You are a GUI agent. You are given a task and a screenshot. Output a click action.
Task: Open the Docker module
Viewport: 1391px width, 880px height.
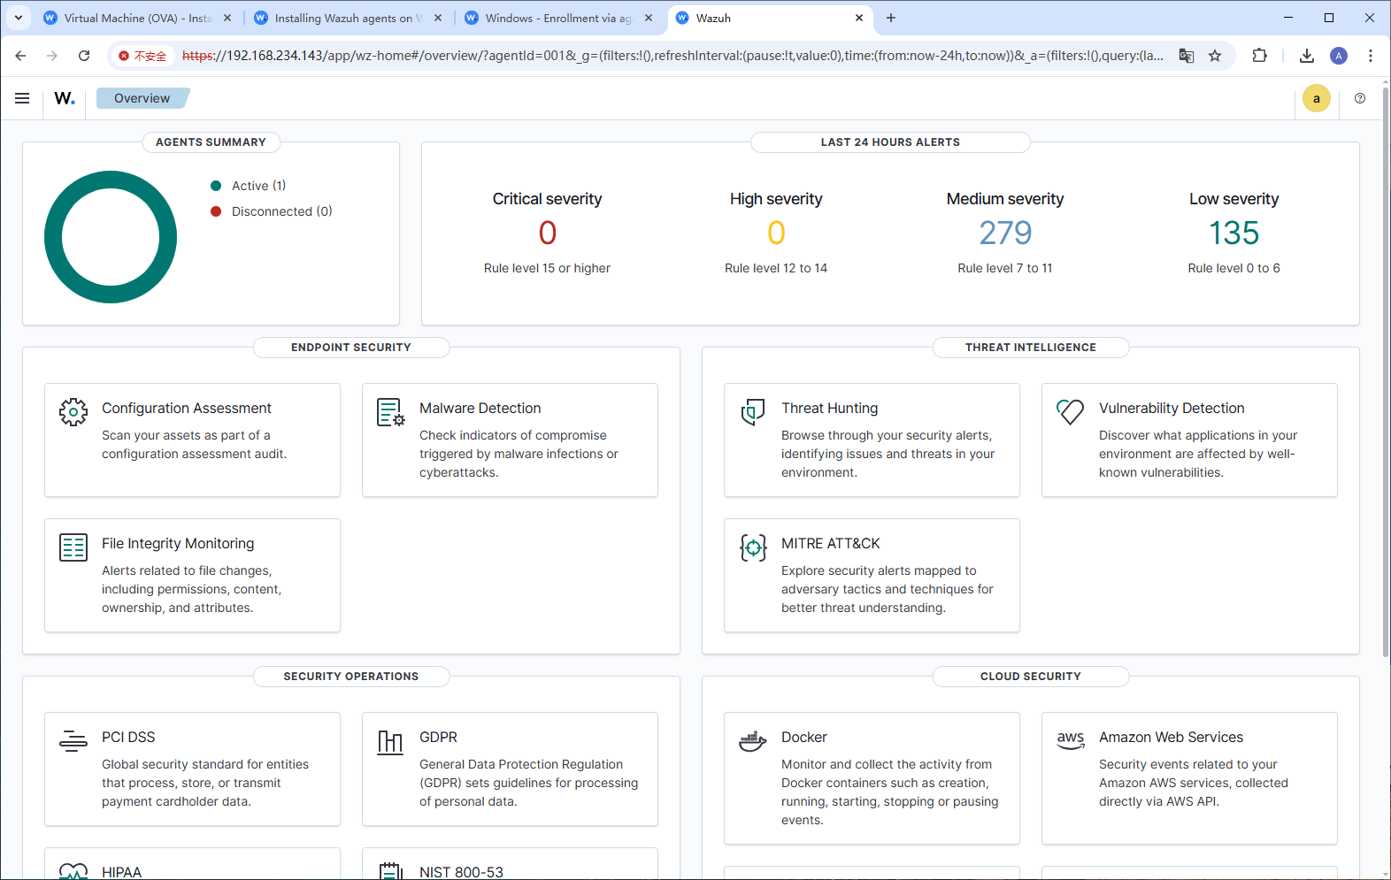tap(872, 778)
